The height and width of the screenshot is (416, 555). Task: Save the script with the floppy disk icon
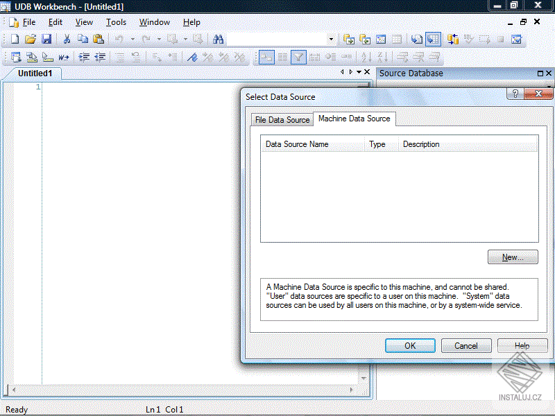[46, 39]
